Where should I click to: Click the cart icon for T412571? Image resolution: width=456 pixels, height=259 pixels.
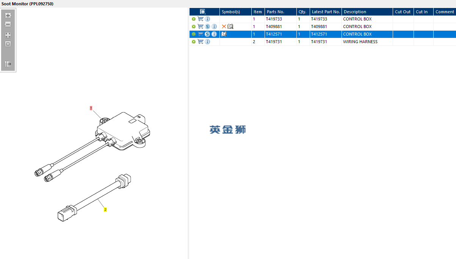(x=201, y=34)
